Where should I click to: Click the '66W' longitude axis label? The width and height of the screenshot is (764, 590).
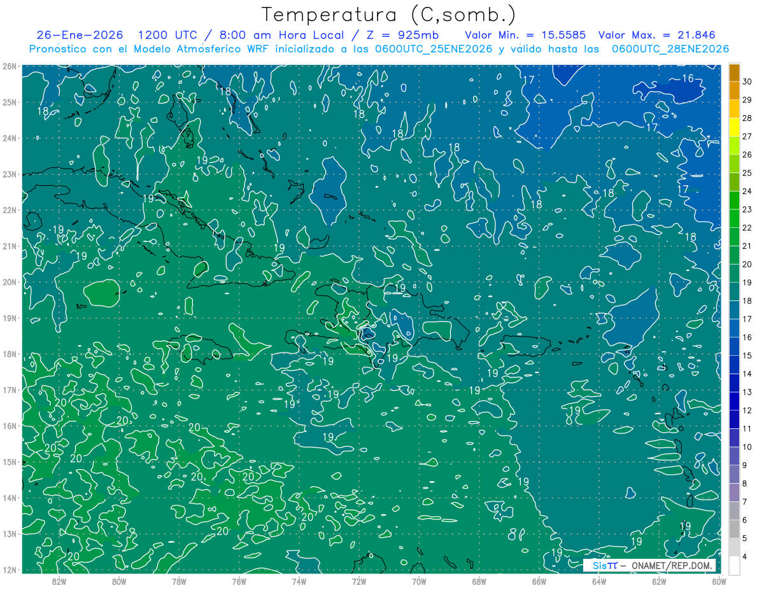[539, 581]
